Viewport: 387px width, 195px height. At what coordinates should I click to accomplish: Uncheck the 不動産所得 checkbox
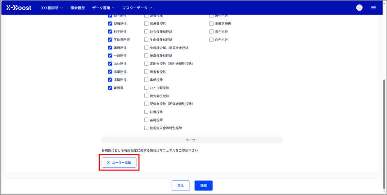tap(110, 40)
